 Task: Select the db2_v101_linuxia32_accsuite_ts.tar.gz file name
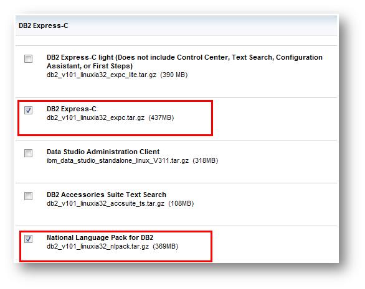(x=105, y=203)
